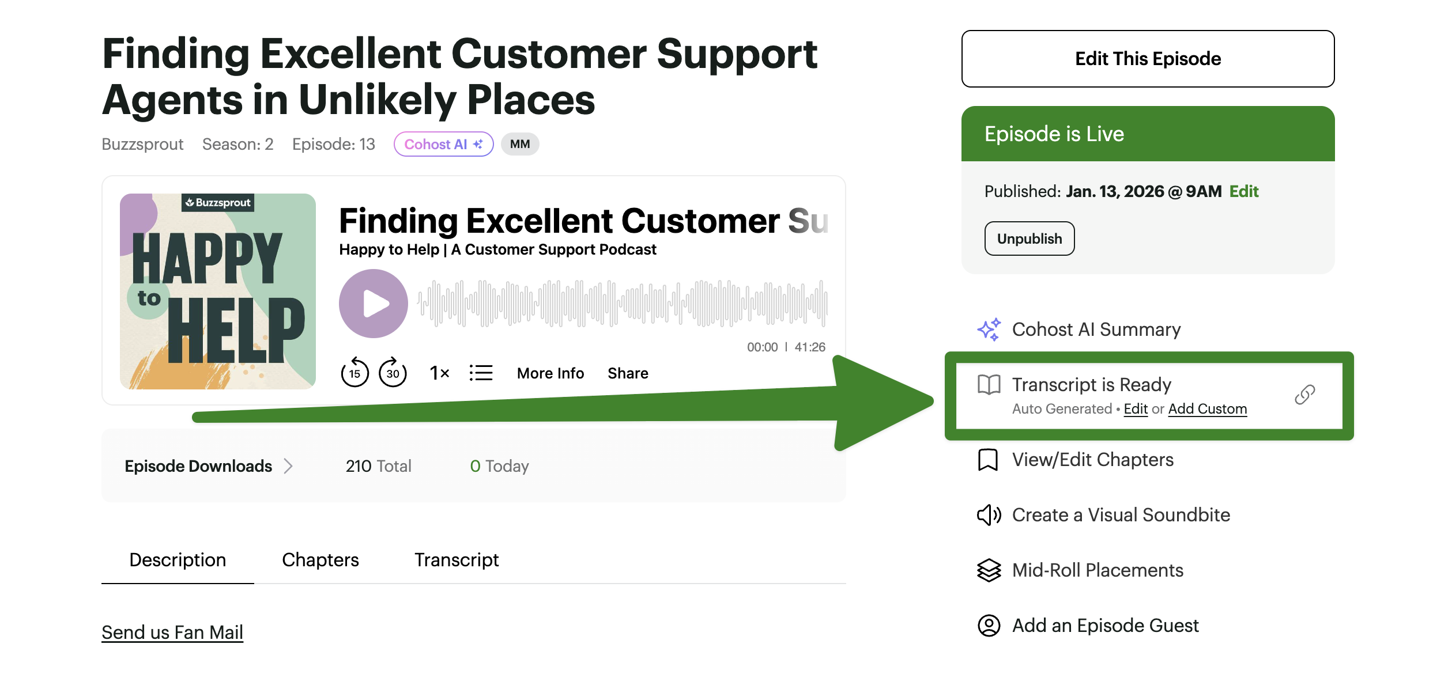1433x674 pixels.
Task: Play the episode audio
Action: (373, 304)
